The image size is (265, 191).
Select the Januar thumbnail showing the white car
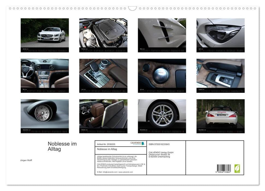pyautogui.click(x=45, y=33)
